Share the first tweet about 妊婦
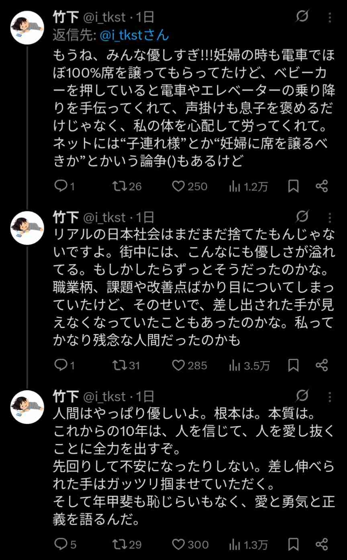The image size is (347, 560). (x=322, y=186)
